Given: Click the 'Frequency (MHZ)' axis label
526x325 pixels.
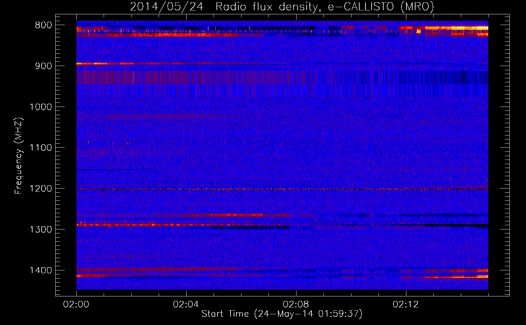Looking at the screenshot, I should pos(19,156).
